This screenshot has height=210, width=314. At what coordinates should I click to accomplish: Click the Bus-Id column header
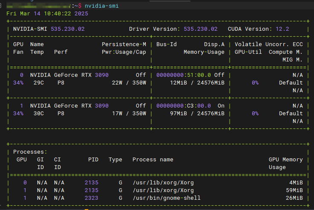point(167,44)
